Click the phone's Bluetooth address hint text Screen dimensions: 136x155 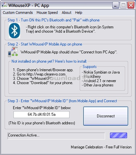[42, 123]
